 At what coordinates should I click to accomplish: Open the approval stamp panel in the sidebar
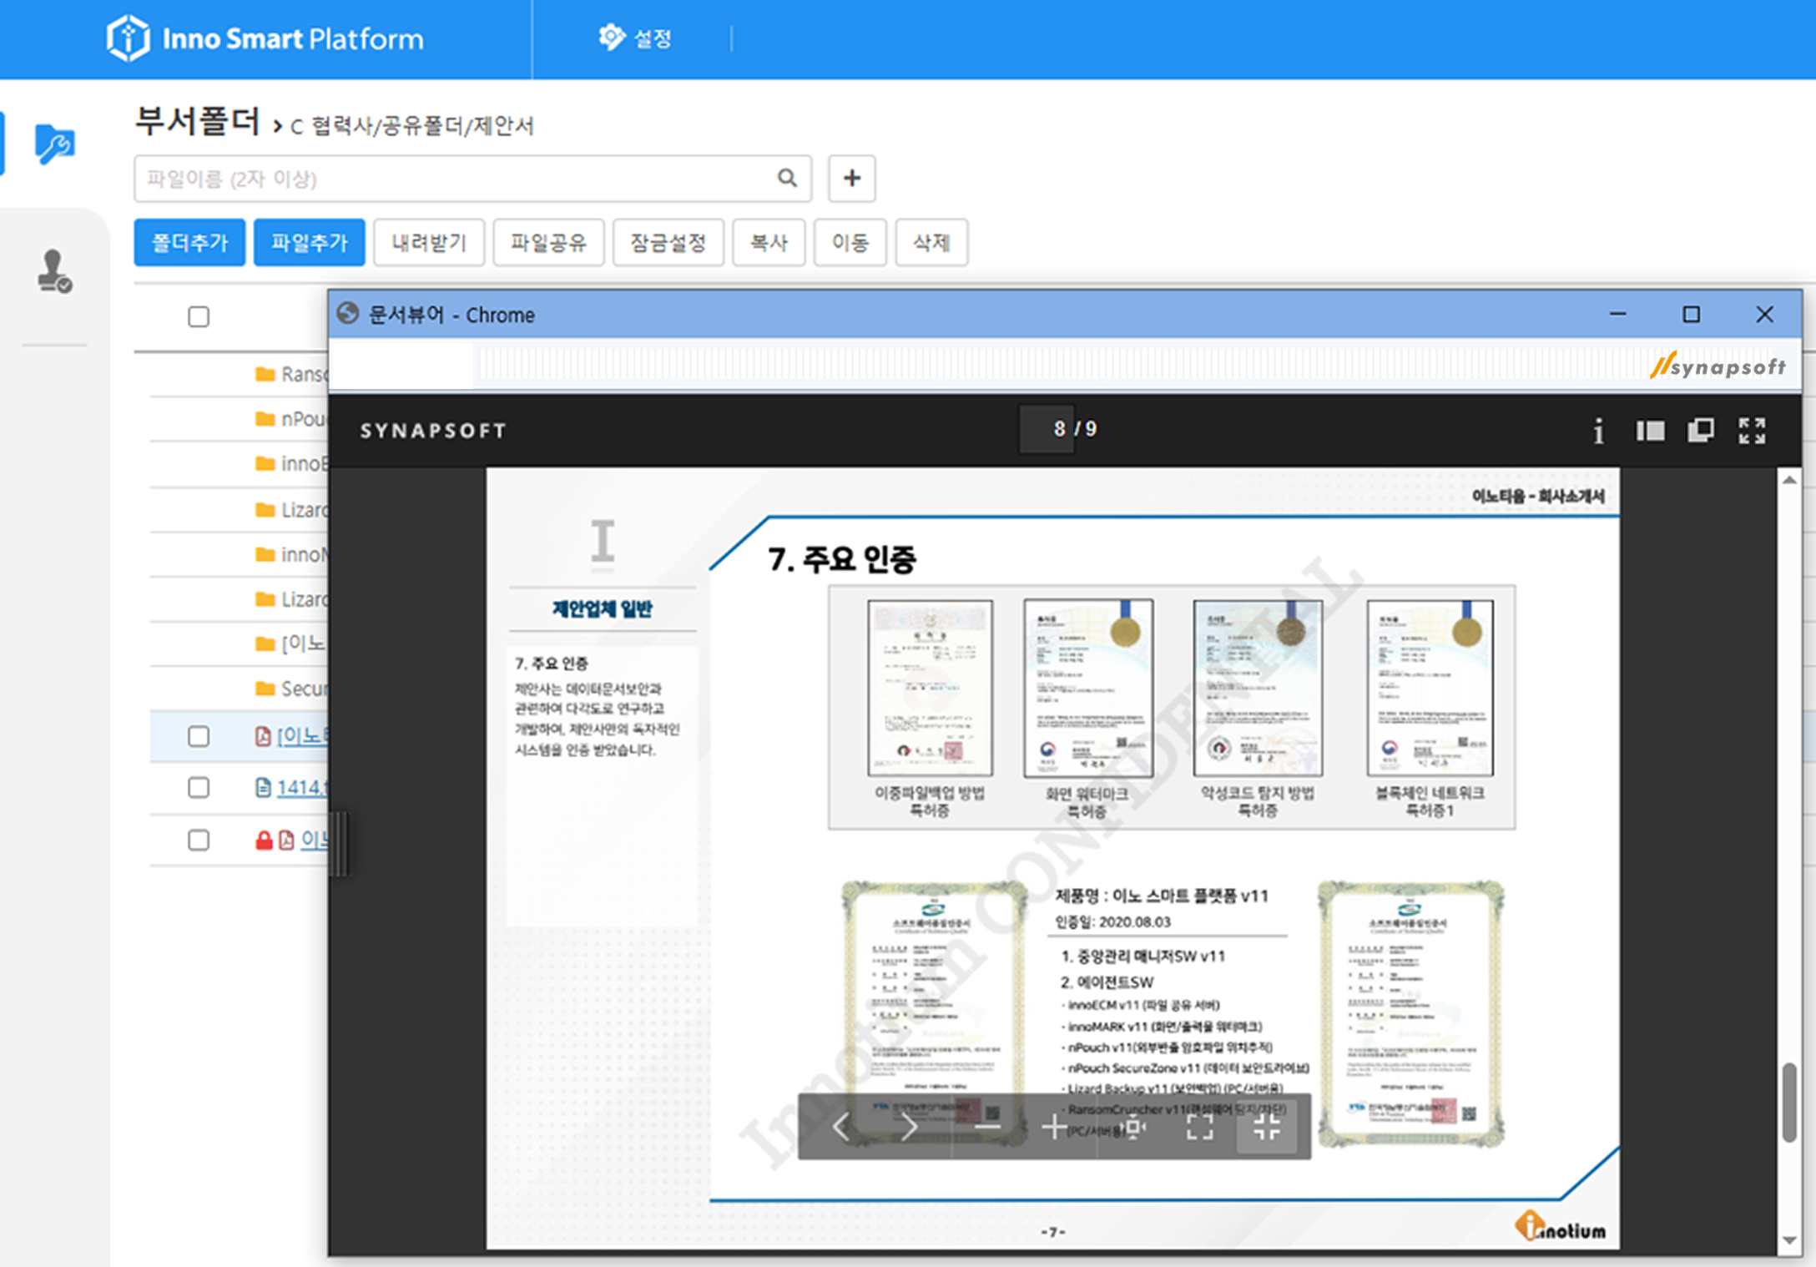point(53,271)
